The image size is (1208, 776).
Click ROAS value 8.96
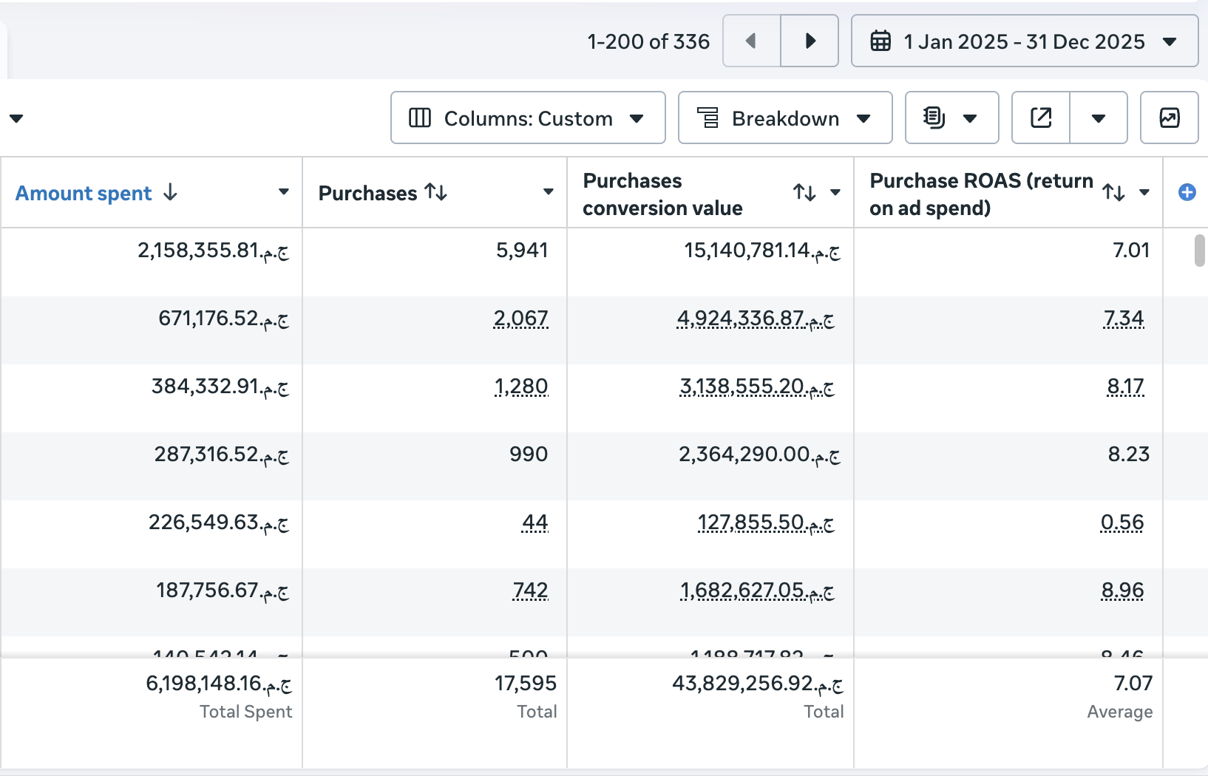tap(1122, 590)
